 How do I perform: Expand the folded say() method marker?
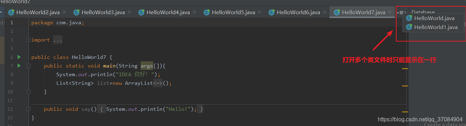28,109
